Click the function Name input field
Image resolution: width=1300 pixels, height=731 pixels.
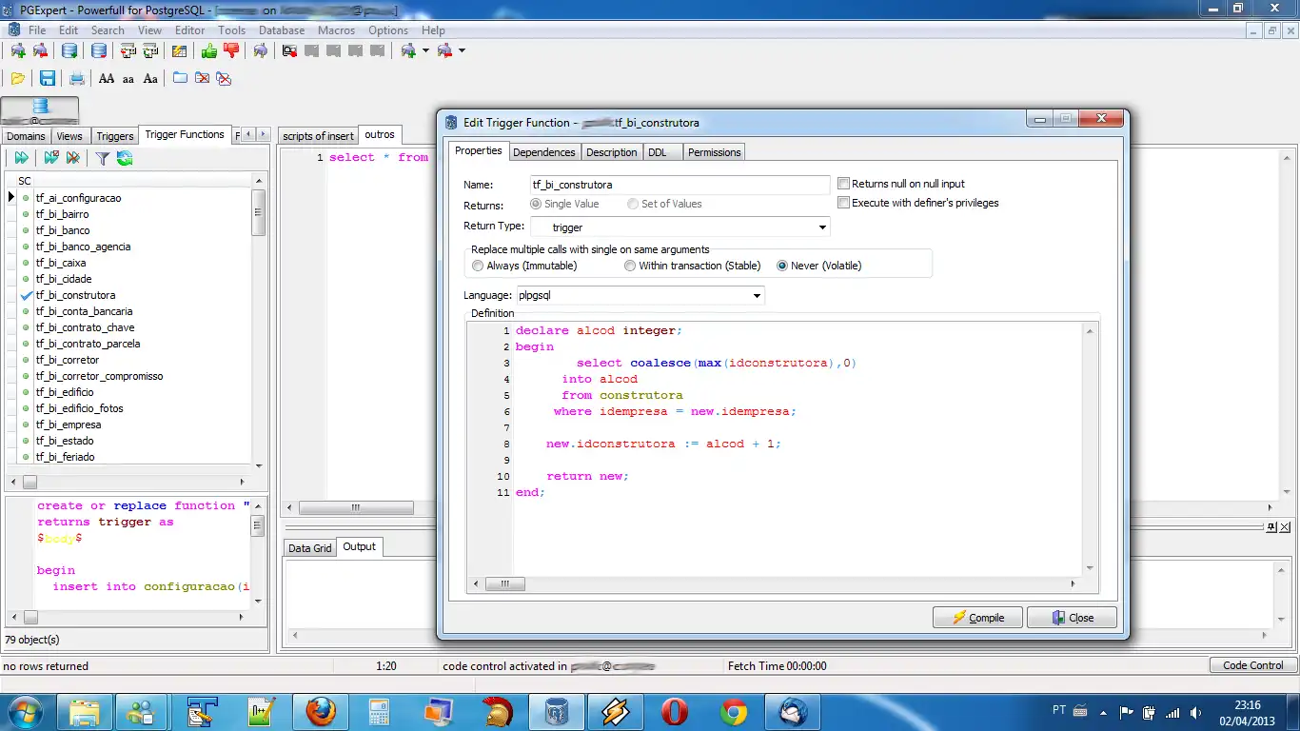tap(680, 185)
